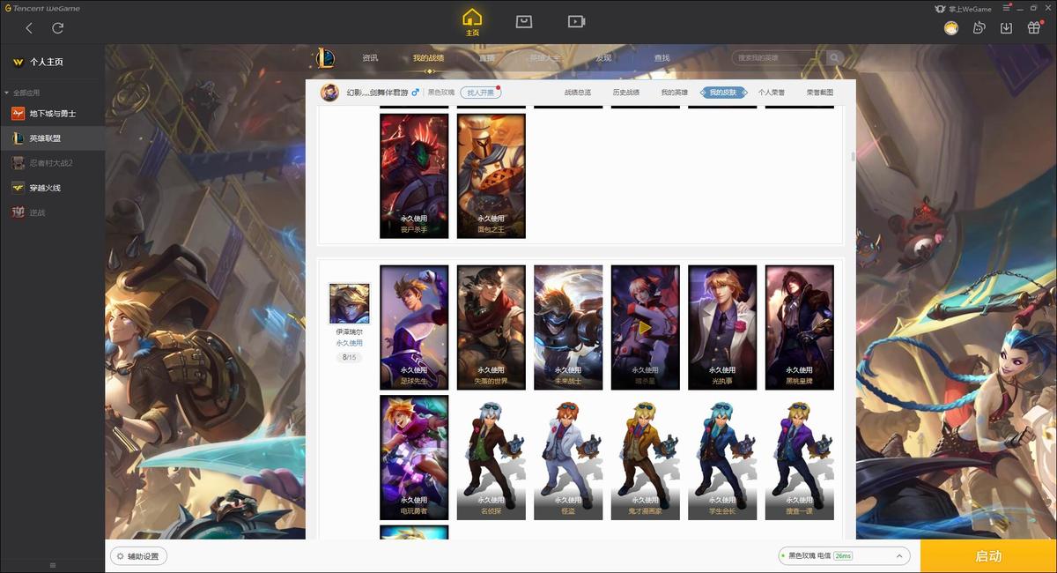1057x573 pixels.
Task: Open the 电玩勇者 skin thumbnail
Action: [414, 458]
